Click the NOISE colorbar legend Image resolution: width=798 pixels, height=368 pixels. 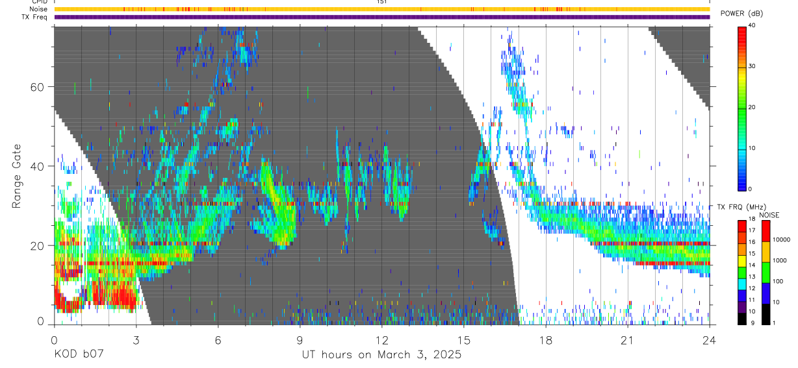coord(766,272)
